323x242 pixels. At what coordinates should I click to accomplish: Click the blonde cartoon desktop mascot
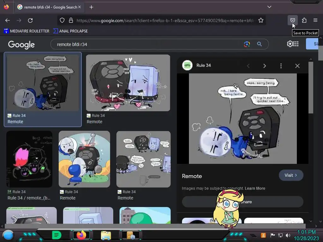click(x=228, y=208)
